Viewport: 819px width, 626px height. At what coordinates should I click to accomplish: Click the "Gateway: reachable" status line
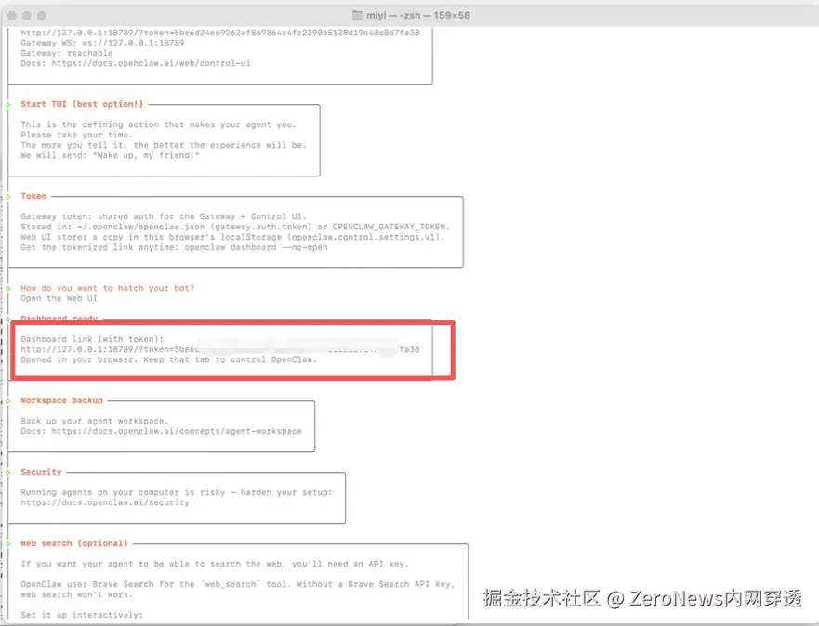click(66, 53)
